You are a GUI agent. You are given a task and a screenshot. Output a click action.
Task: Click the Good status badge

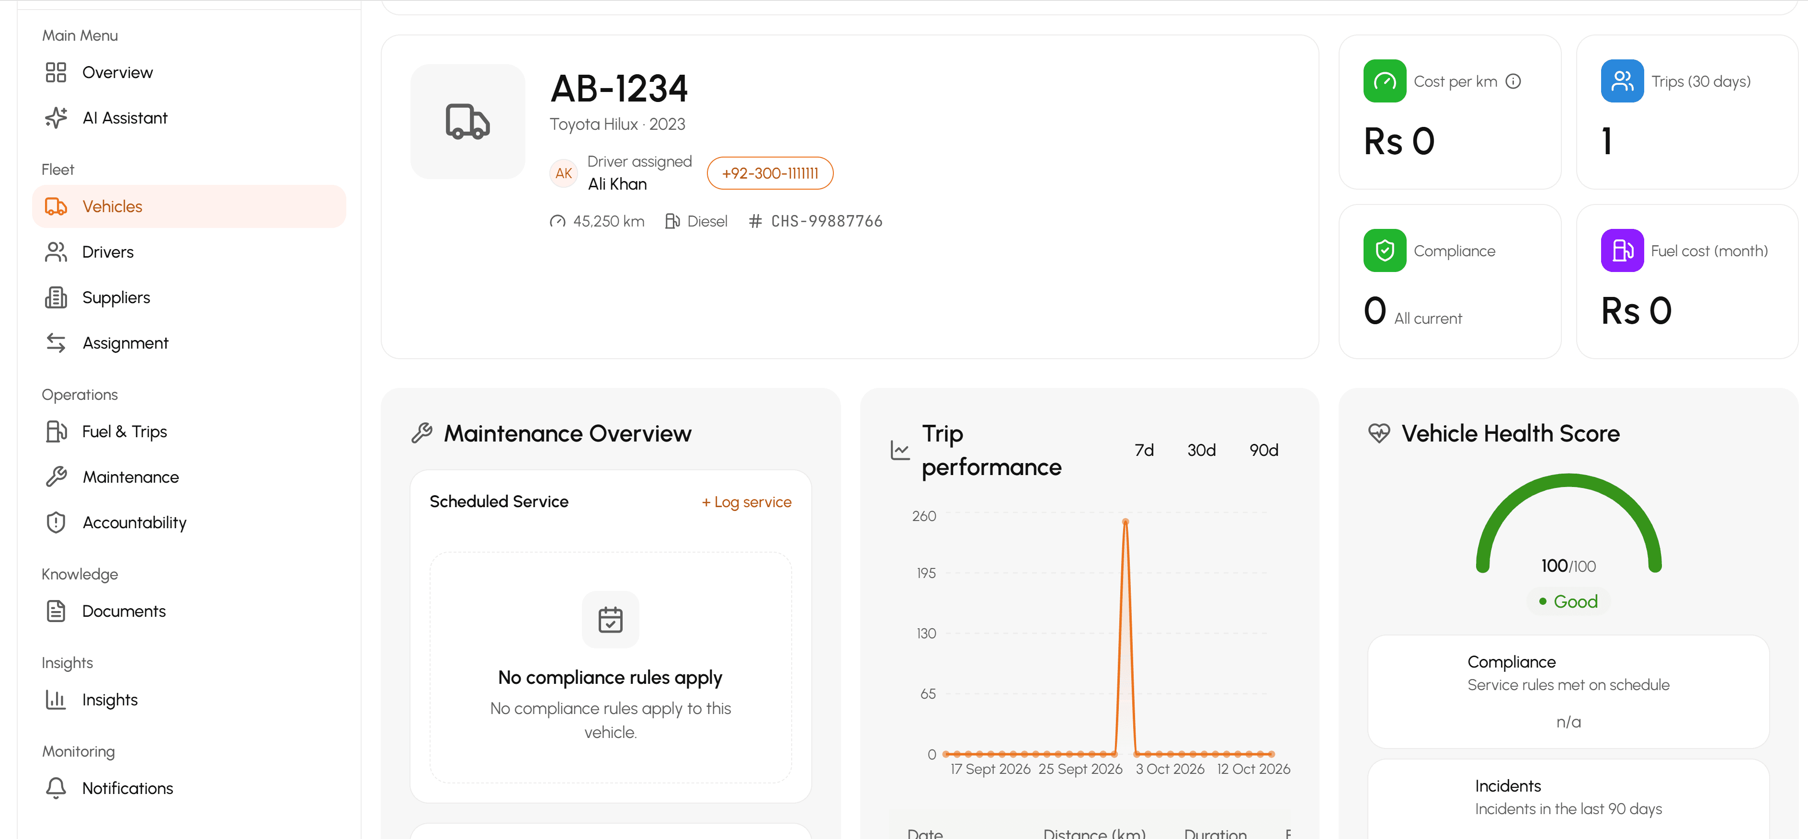[1568, 602]
